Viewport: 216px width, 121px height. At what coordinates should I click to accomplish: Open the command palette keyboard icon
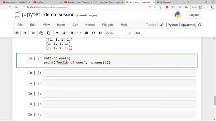138,33
